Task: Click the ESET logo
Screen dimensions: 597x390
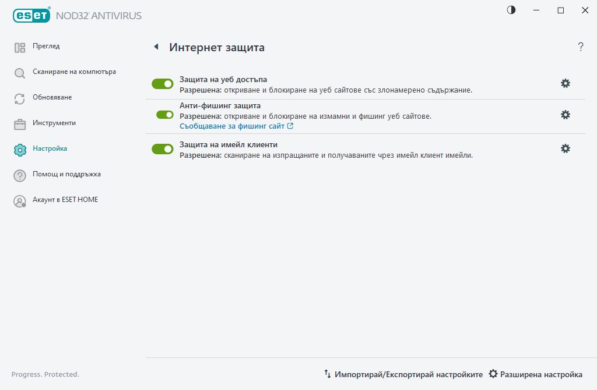Action: (x=31, y=15)
